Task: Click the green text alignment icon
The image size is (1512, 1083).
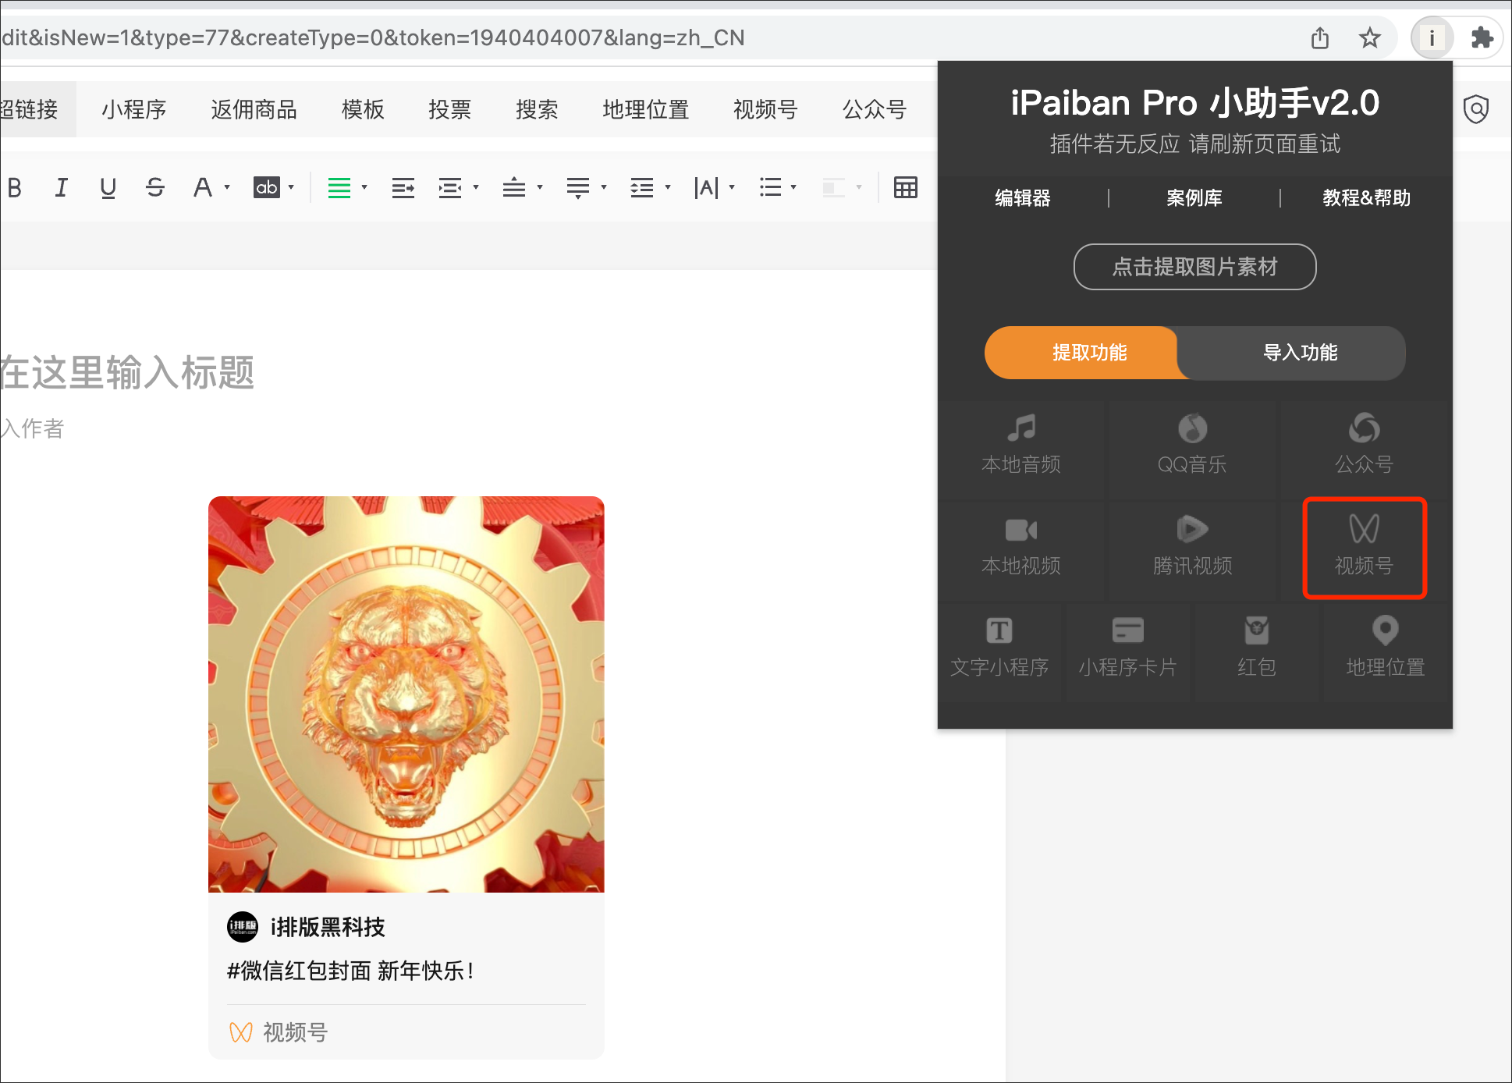Action: pyautogui.click(x=339, y=187)
